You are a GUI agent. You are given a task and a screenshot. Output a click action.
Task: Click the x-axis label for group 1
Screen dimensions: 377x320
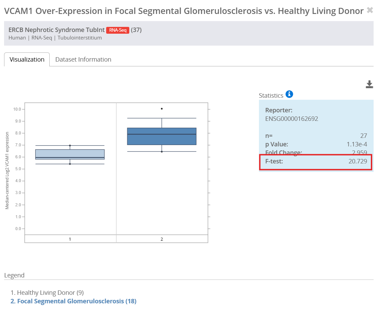coord(70,239)
